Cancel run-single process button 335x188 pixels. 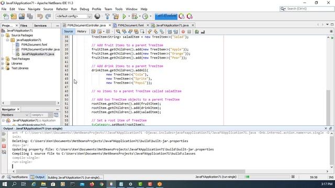(293, 177)
